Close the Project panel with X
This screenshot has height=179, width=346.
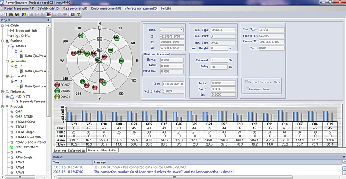tap(49, 20)
